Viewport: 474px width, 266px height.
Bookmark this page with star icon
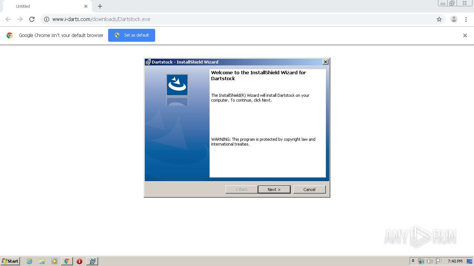[439, 19]
